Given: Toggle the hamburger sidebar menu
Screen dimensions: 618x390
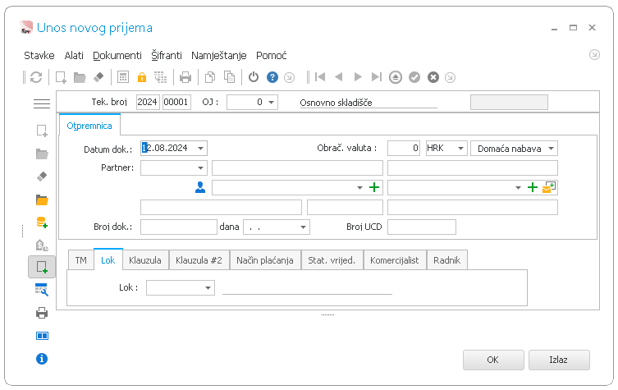Looking at the screenshot, I should coord(42,103).
